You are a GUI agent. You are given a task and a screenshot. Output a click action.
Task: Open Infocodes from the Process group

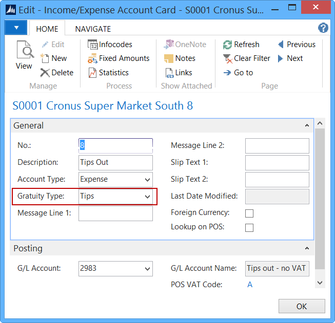(93, 45)
